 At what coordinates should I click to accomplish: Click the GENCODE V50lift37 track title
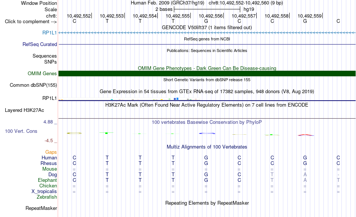(206, 27)
